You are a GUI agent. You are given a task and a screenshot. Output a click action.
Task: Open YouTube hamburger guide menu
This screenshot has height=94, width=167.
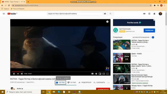[4, 14]
